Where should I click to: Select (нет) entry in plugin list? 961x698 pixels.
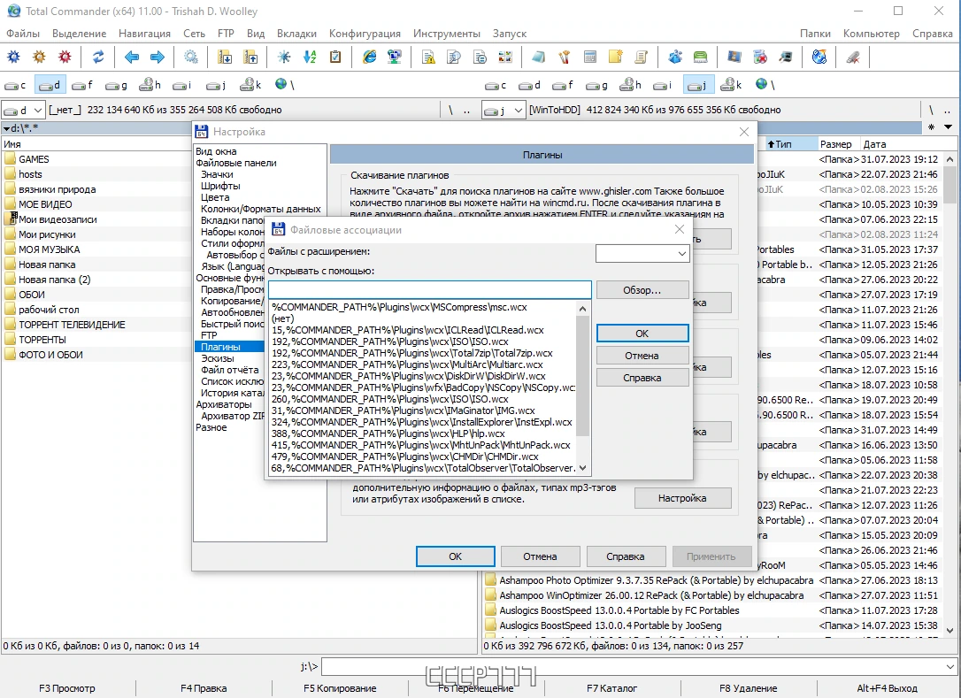[423, 318]
